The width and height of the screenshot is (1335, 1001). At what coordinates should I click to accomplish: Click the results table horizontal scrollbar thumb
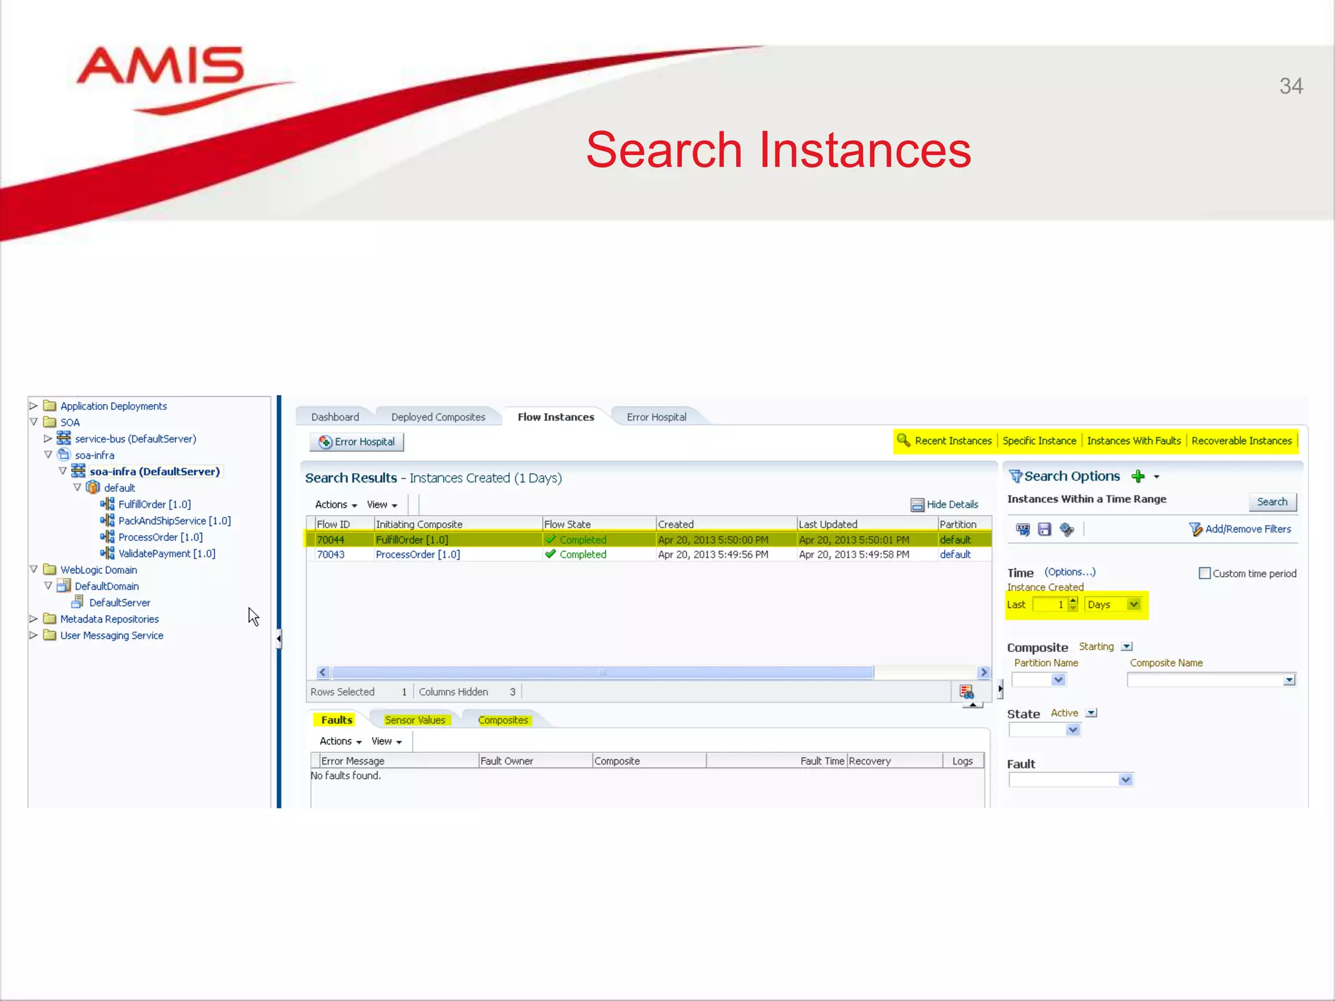click(x=602, y=673)
